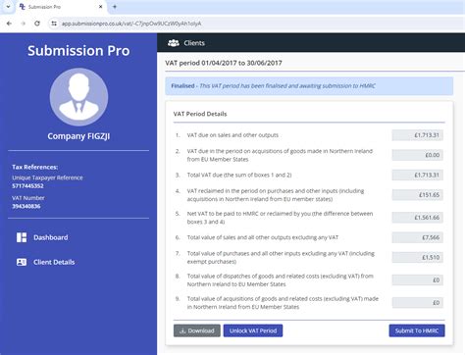This screenshot has height=355, width=465.
Task: Click box 4 value £151.65
Action: tap(418, 195)
